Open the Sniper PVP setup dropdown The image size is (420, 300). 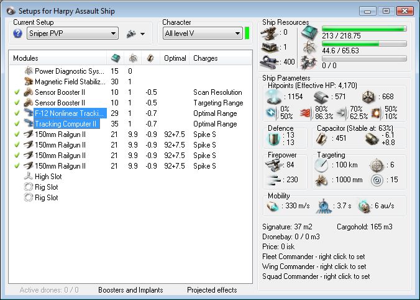pyautogui.click(x=73, y=33)
